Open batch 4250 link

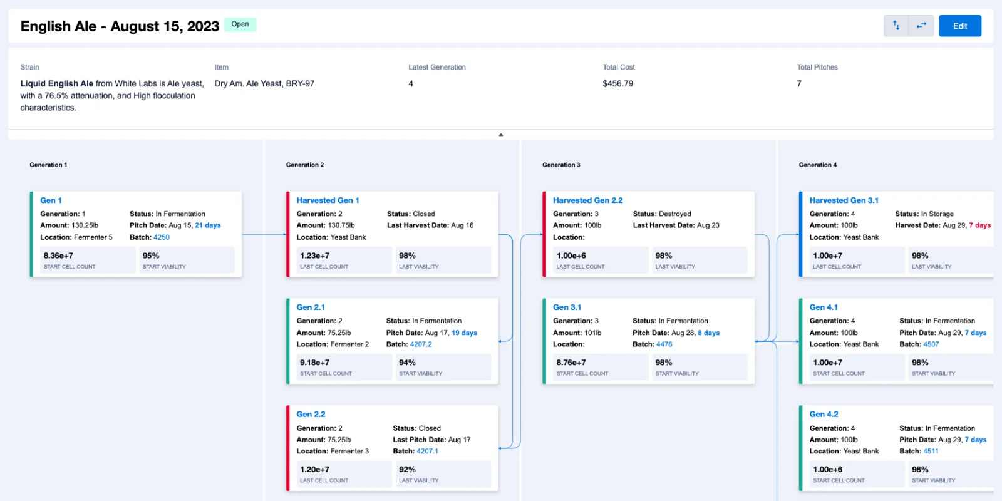162,237
